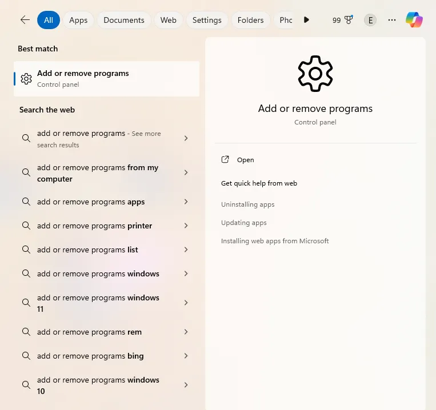Viewport: 436px width, 410px height.
Task: Expand chevron for 'programs windows 11' suggestion
Action: (x=186, y=303)
